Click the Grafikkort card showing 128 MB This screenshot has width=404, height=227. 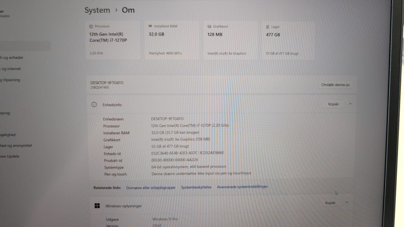[x=230, y=41]
